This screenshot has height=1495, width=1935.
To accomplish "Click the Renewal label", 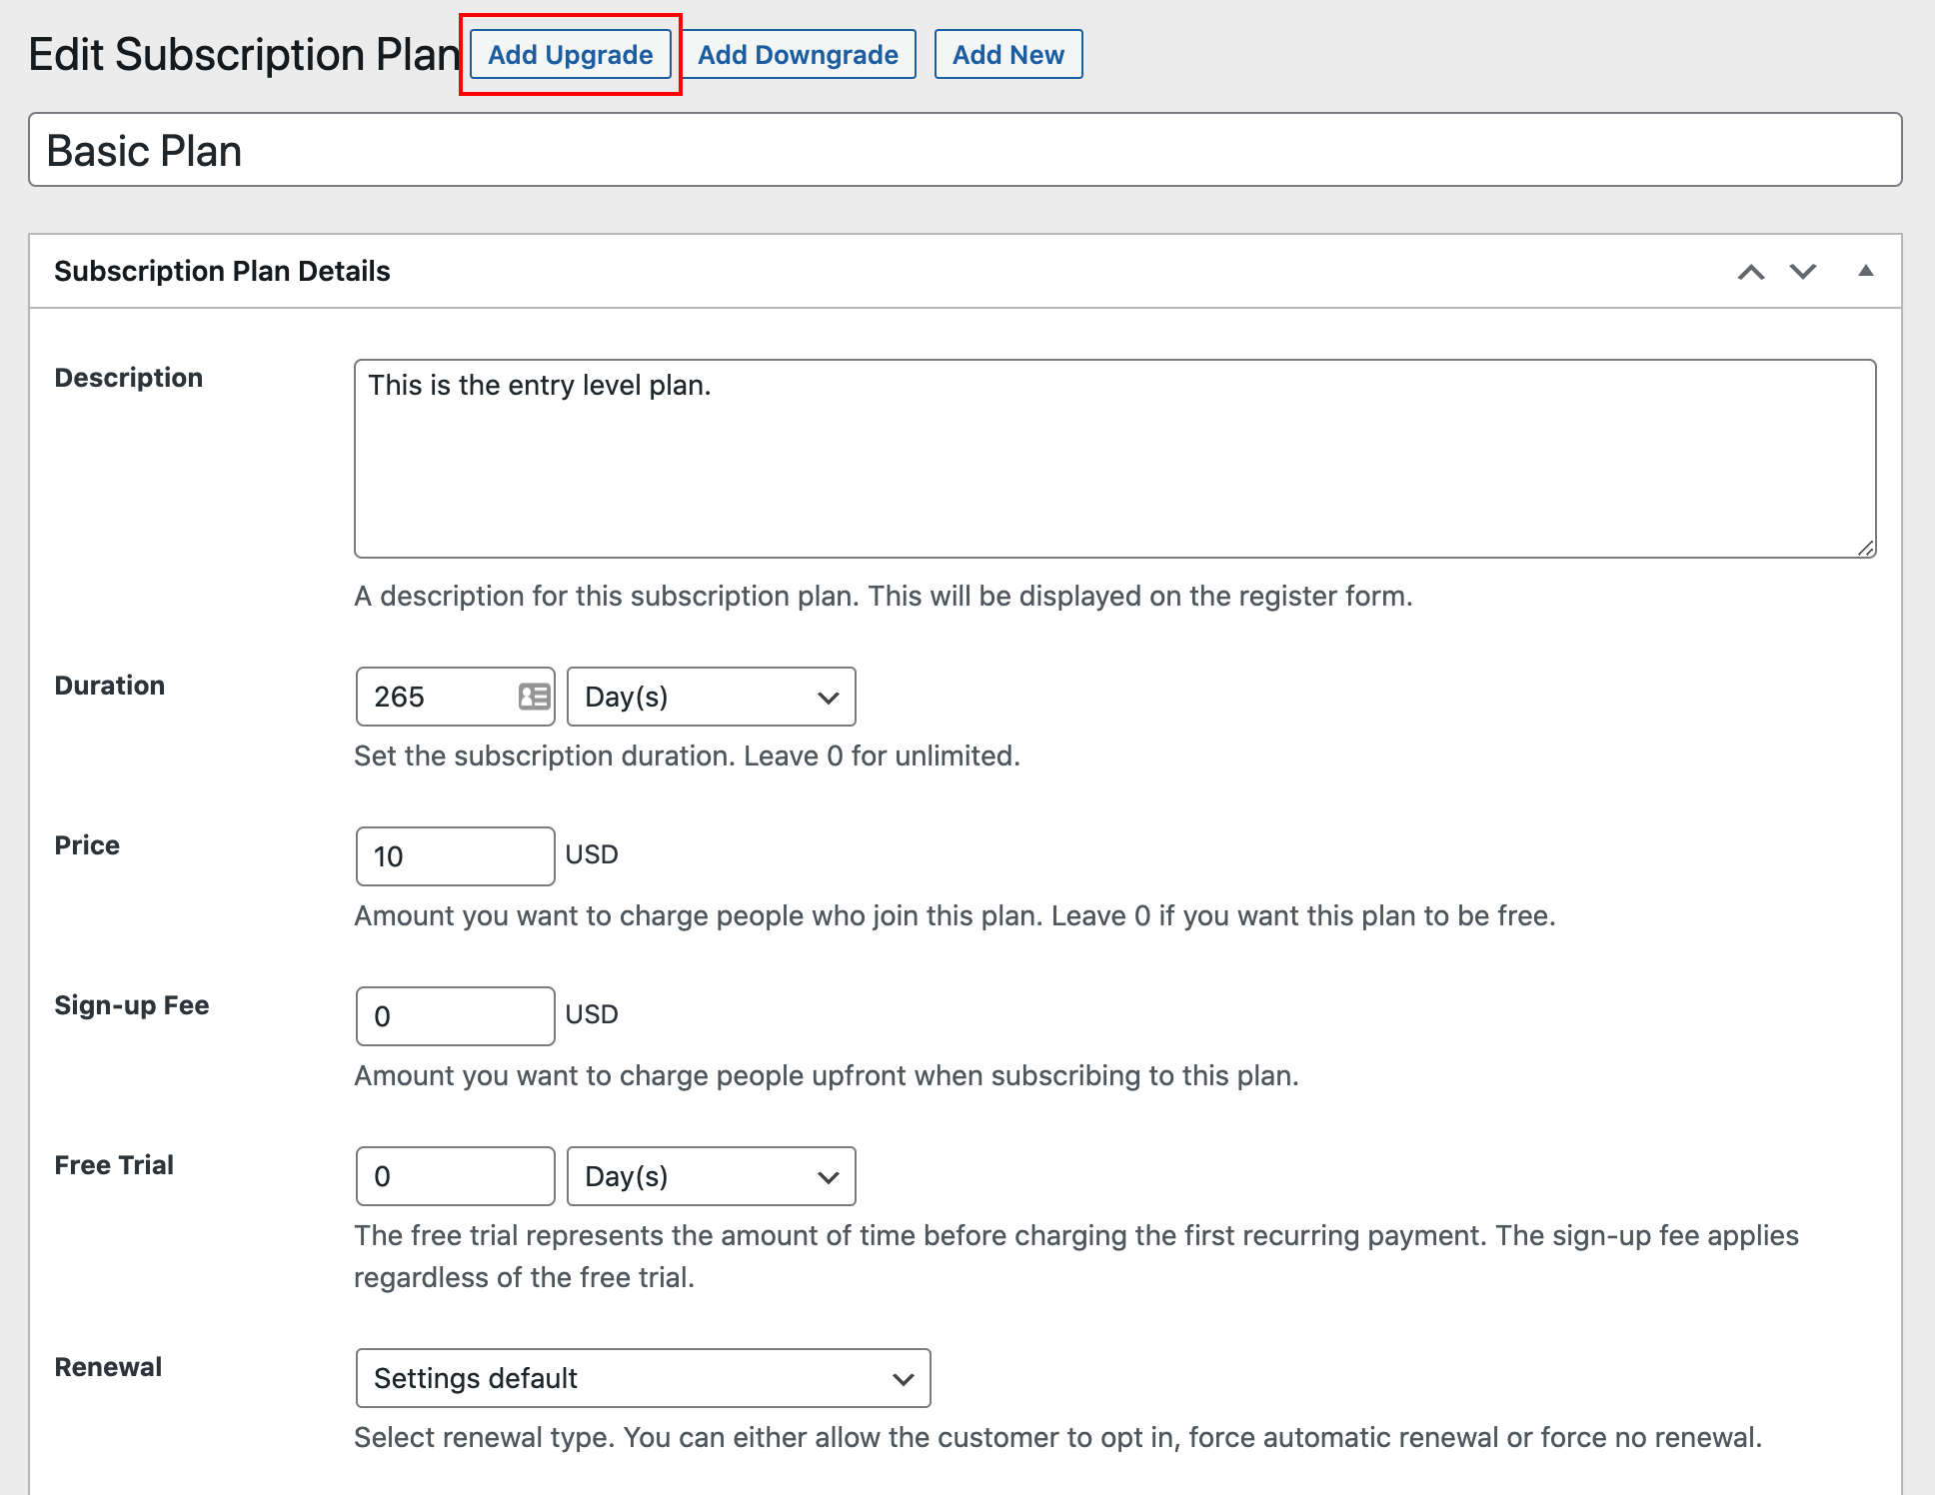I will pyautogui.click(x=108, y=1366).
